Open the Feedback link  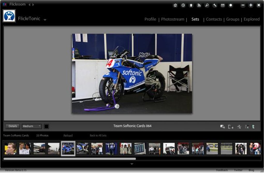coord(222,170)
